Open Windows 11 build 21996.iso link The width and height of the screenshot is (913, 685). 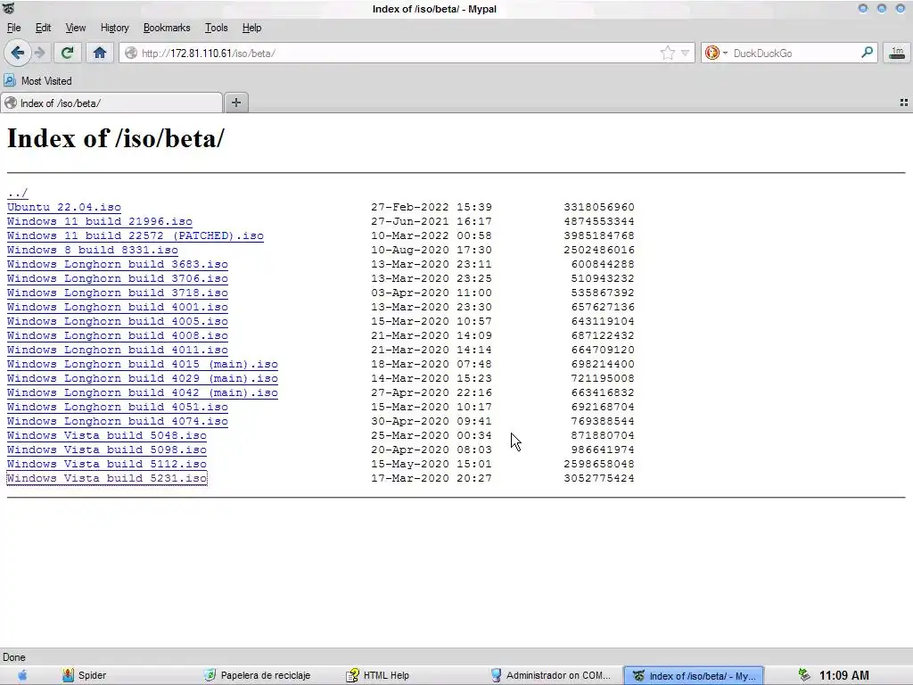[x=100, y=221]
